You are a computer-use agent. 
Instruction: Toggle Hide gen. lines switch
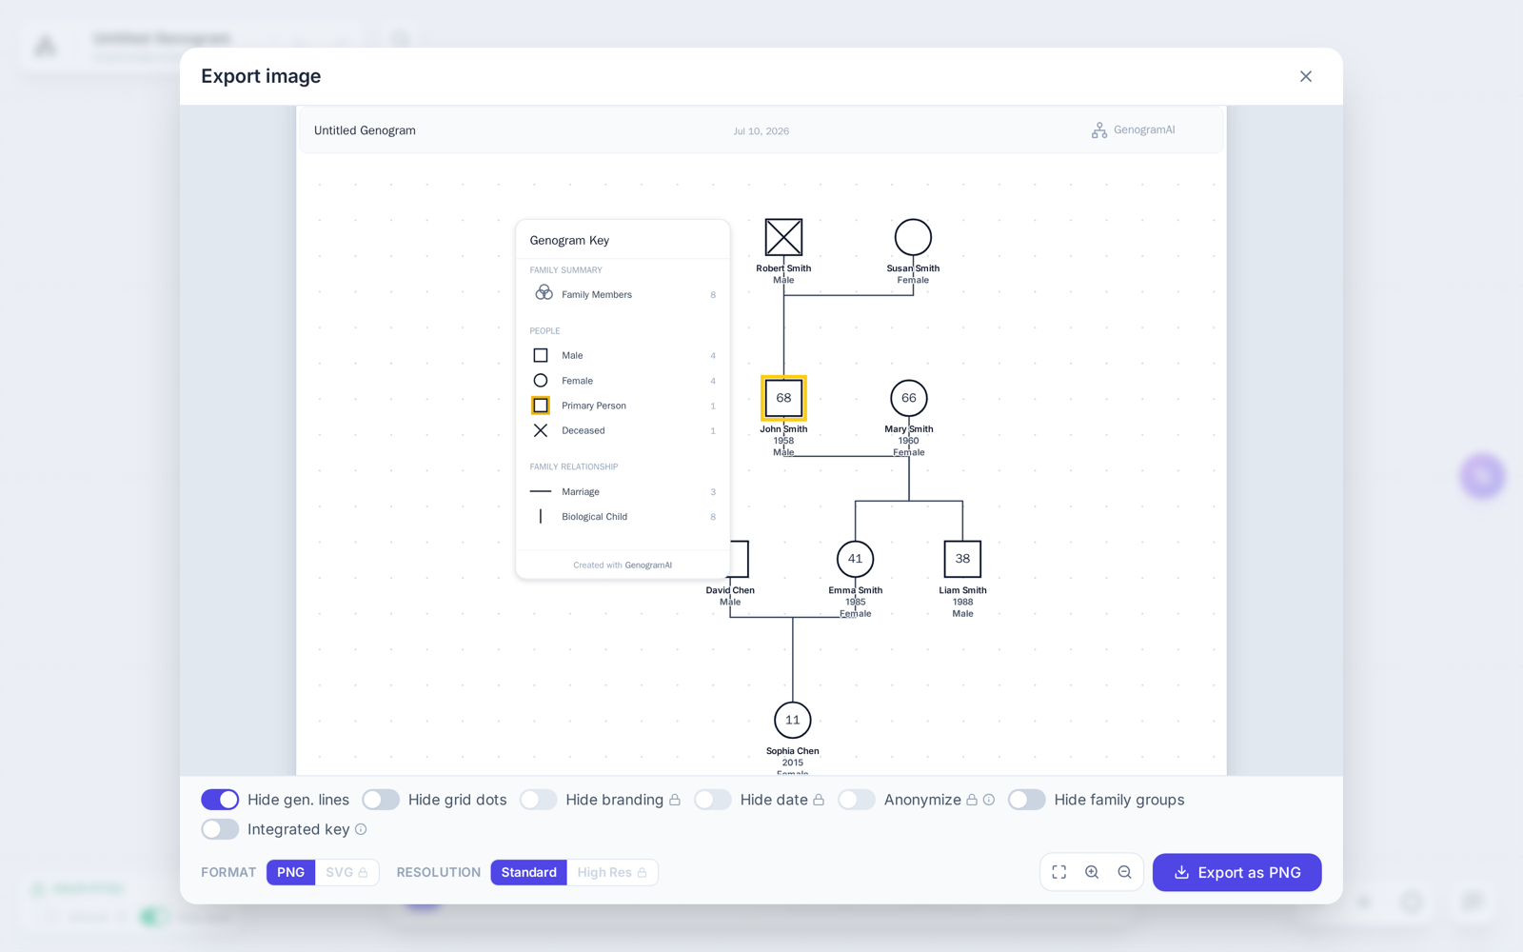point(220,800)
